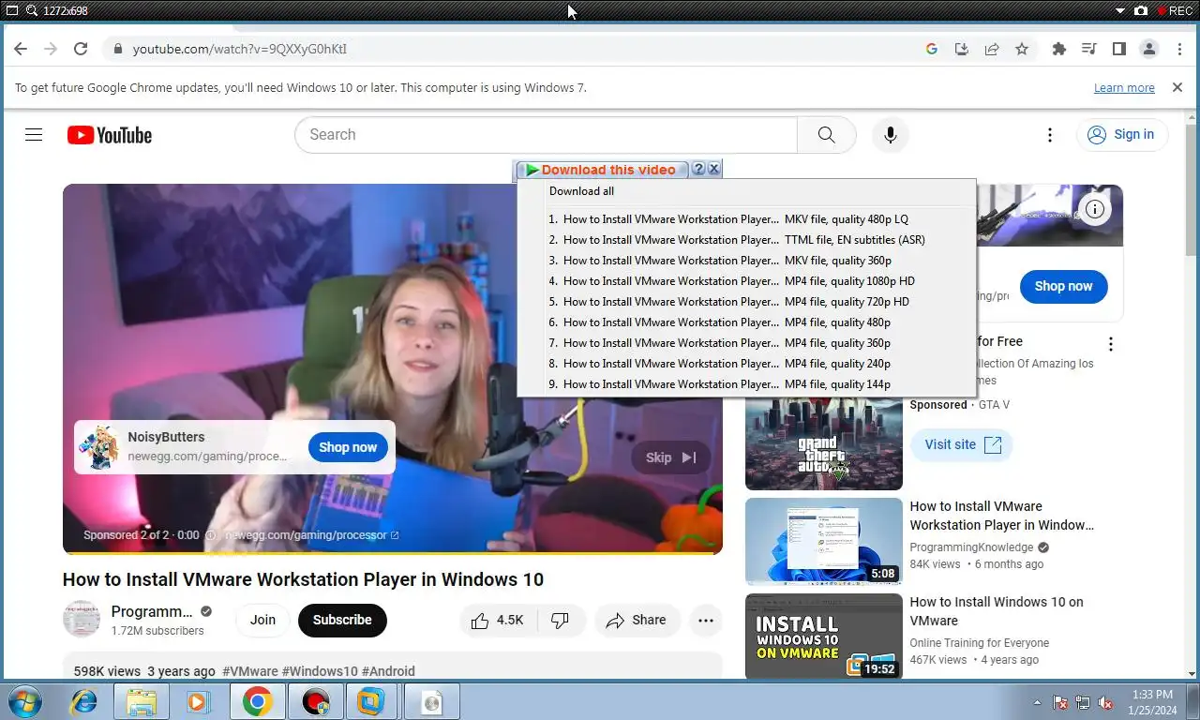
Task: Click the Sign in button
Action: (1122, 135)
